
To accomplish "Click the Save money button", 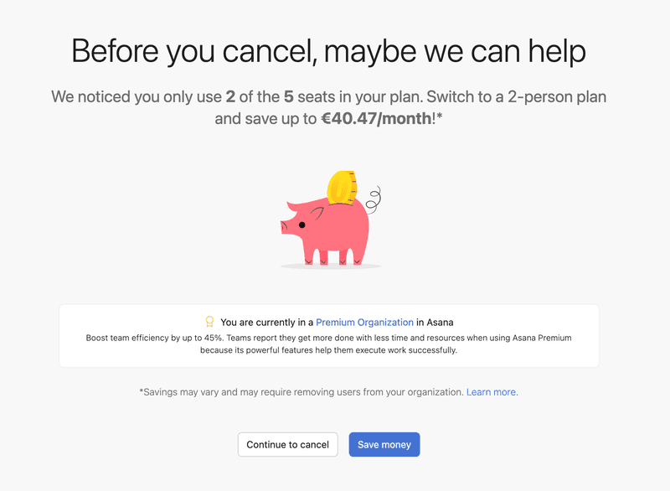I will pos(384,445).
